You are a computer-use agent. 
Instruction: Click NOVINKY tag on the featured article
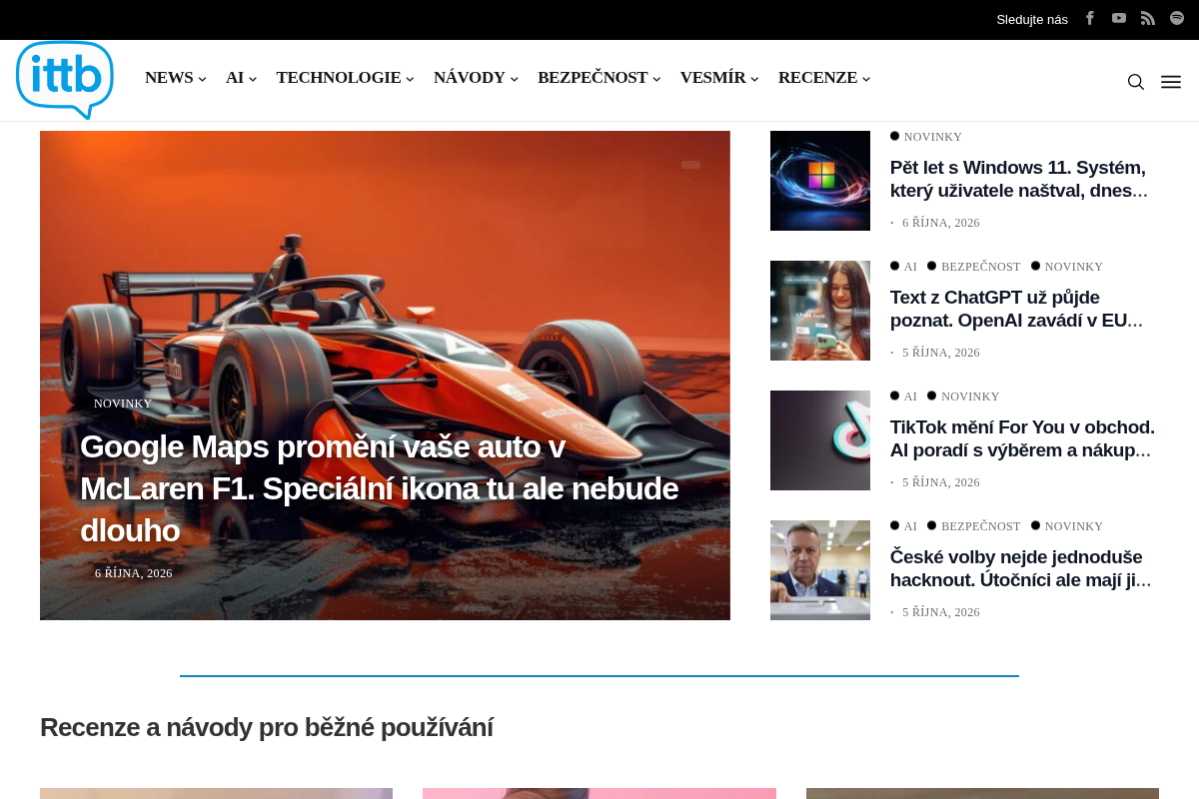[123, 403]
